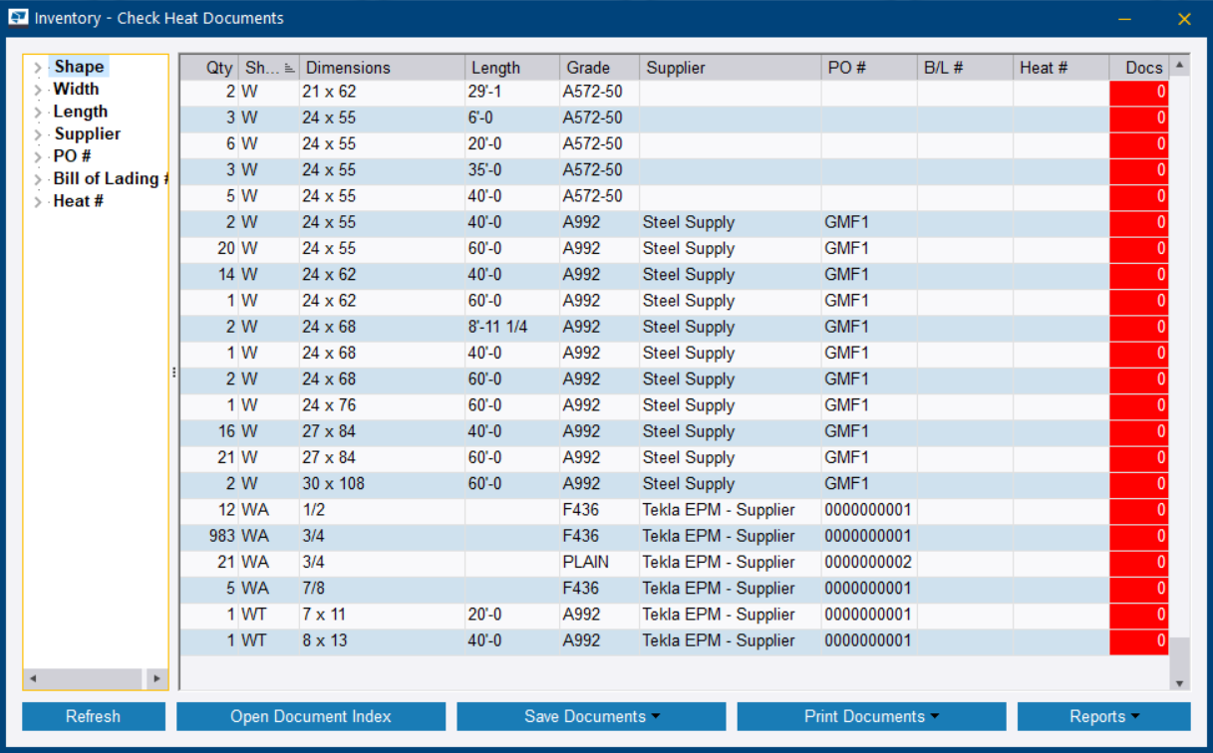Click the red Docs cell for 30 x 108

point(1140,483)
